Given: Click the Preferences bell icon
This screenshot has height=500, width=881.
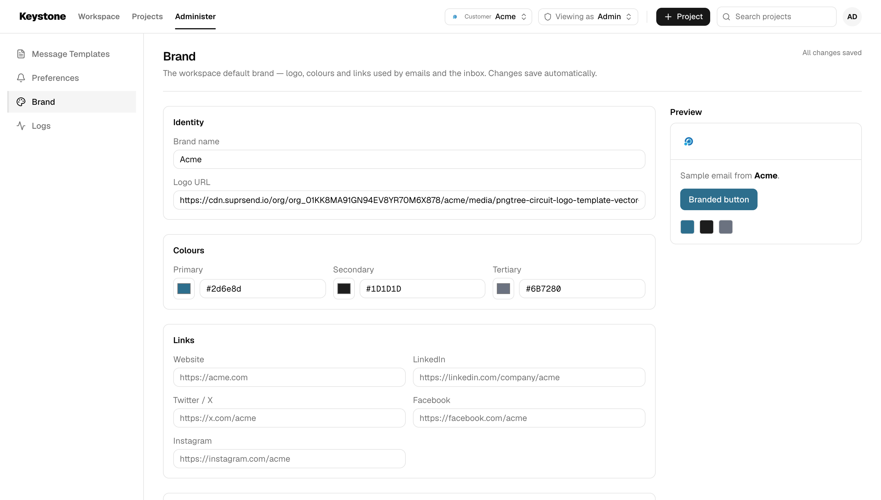Looking at the screenshot, I should (21, 78).
